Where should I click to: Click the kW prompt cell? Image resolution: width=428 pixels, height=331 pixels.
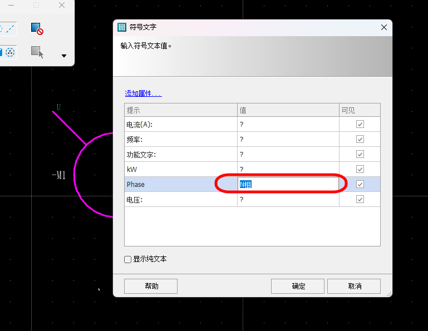coord(181,169)
